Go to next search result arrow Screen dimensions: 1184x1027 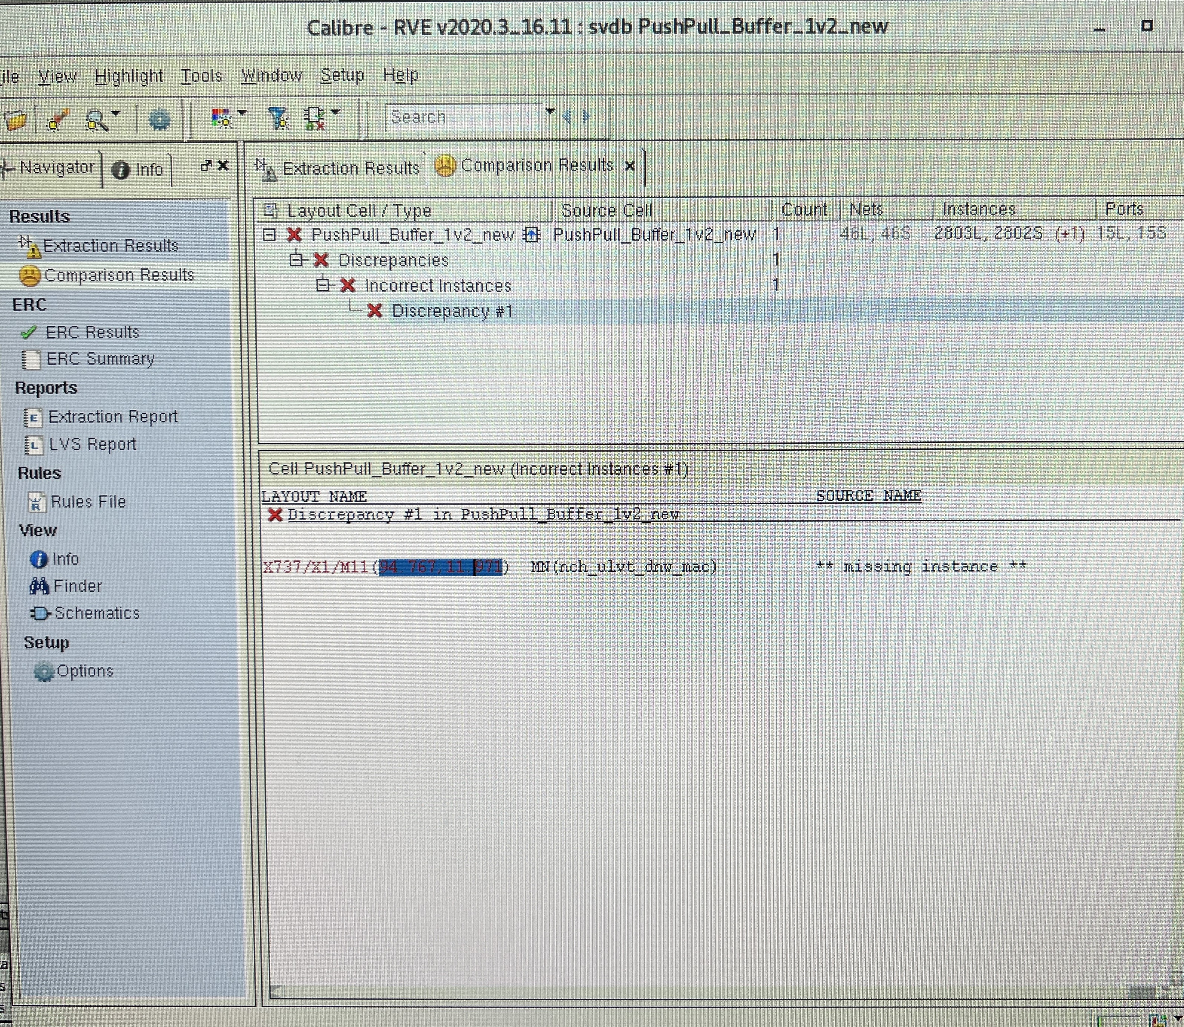point(586,117)
